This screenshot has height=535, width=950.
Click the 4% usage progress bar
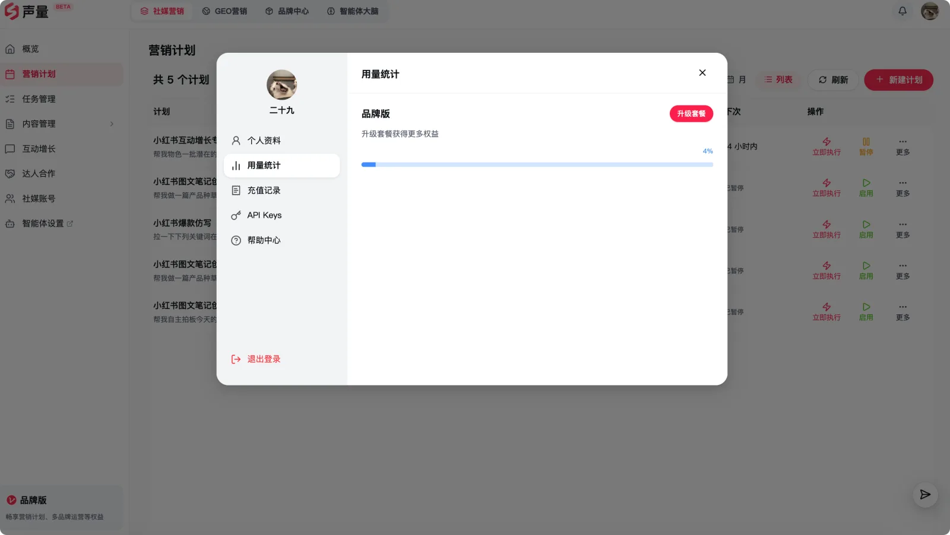537,165
